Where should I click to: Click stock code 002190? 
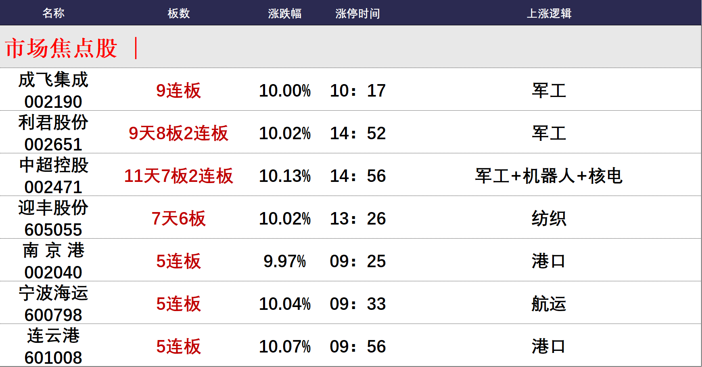pyautogui.click(x=53, y=101)
